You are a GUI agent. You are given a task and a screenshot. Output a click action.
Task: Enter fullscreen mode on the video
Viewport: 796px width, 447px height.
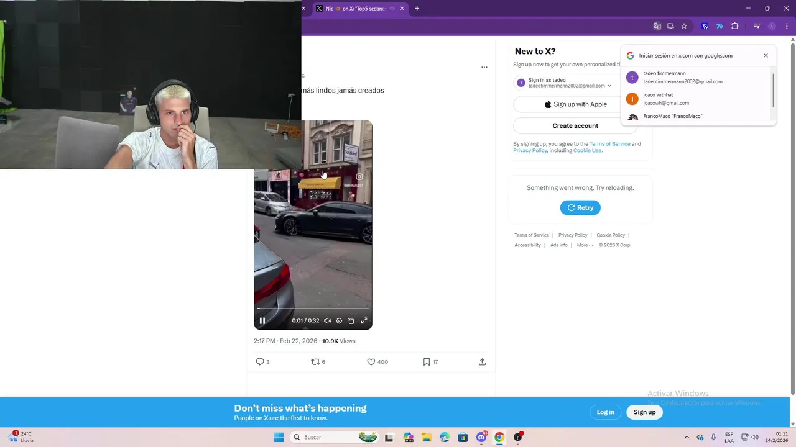(364, 321)
